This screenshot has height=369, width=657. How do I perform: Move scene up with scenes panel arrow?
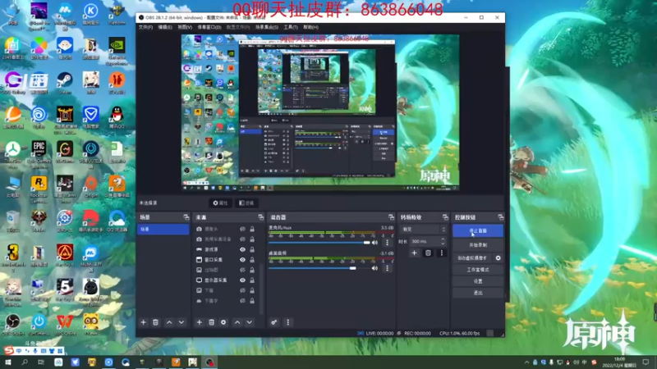(x=169, y=322)
